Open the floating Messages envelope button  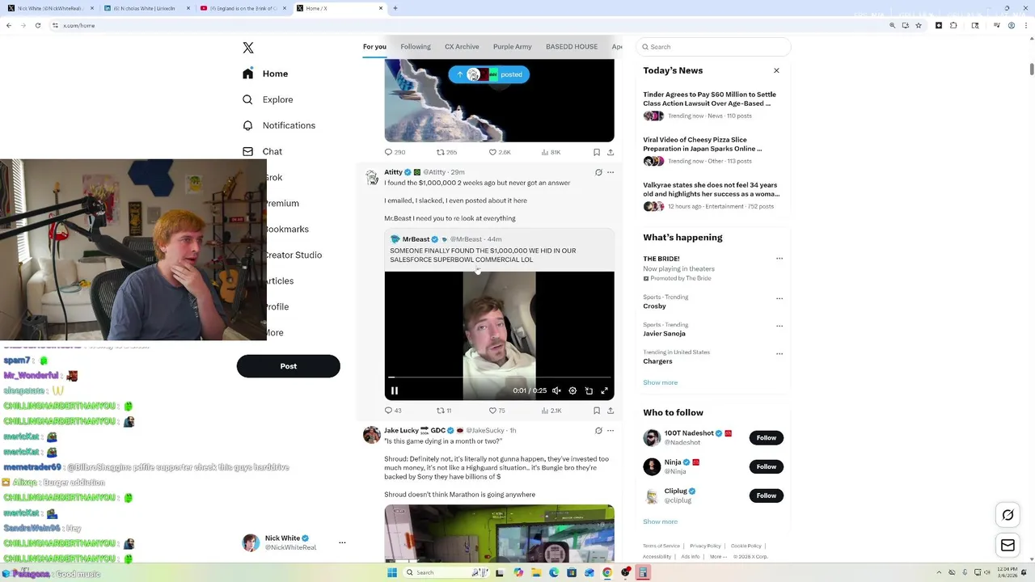pos(1008,546)
